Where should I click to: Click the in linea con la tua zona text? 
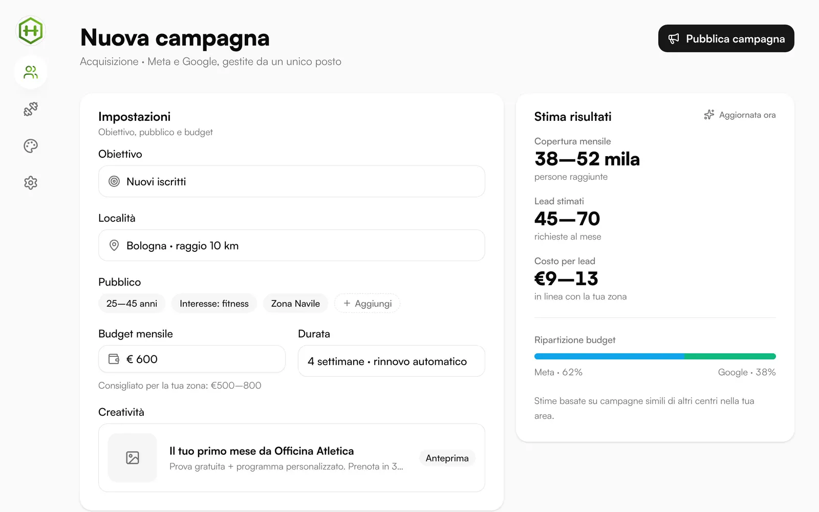[x=580, y=296]
